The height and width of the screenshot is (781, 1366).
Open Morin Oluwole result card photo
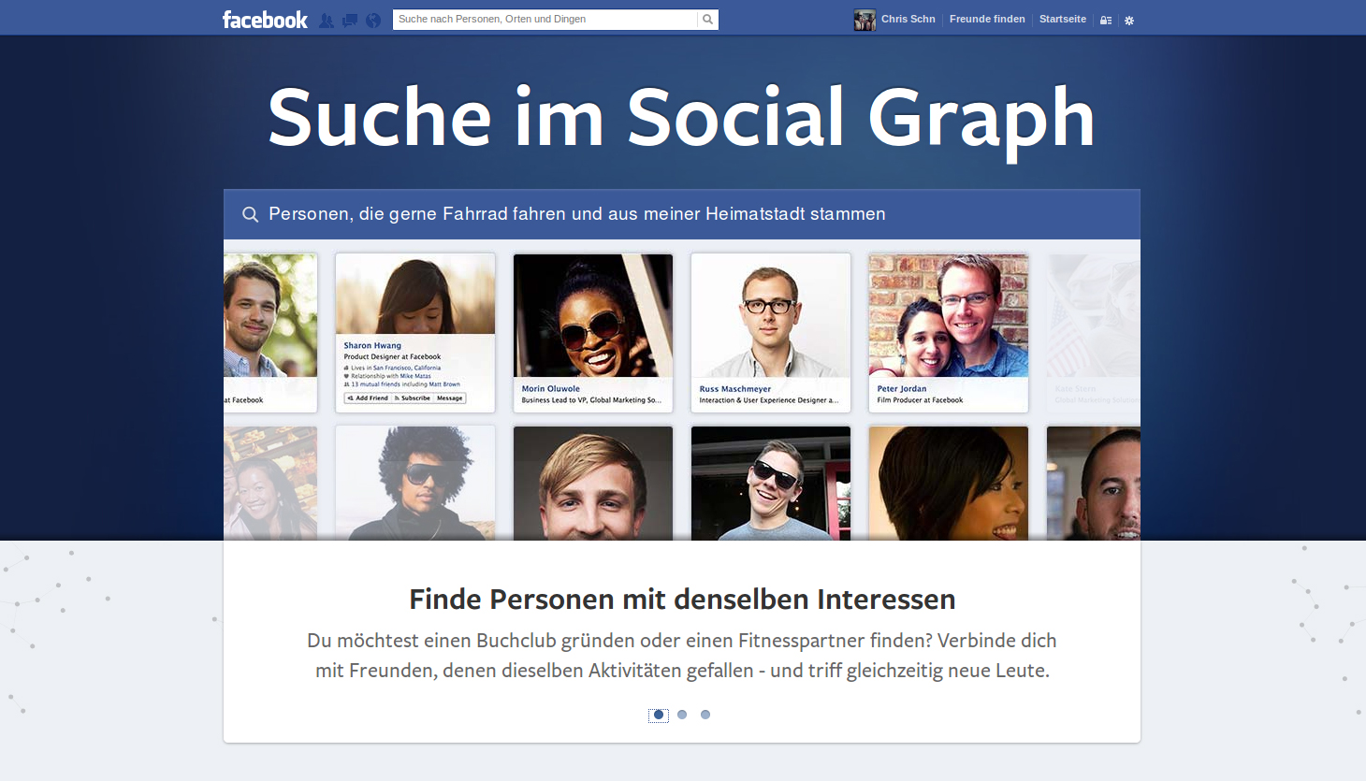(593, 315)
